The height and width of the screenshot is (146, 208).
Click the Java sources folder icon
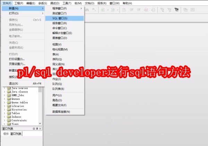9,88
